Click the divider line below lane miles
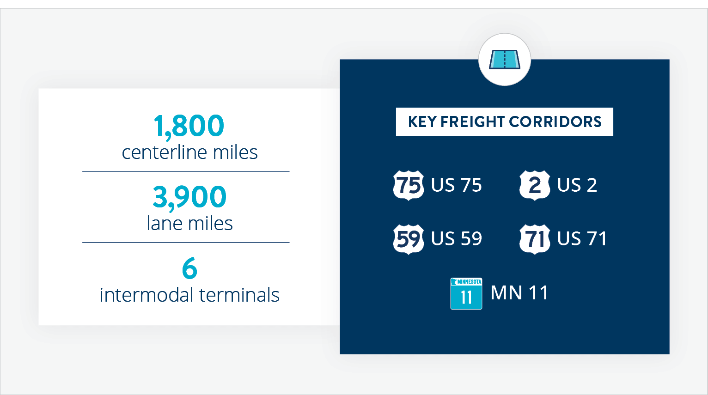Image resolution: width=708 pixels, height=395 pixels. click(x=186, y=243)
